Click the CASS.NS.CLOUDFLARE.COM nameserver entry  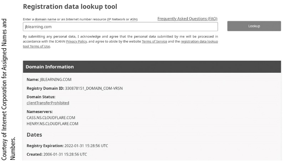(51, 117)
